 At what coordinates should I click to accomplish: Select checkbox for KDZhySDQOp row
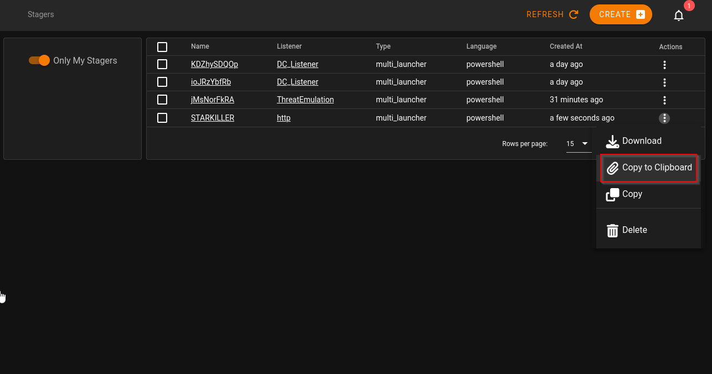coord(162,64)
